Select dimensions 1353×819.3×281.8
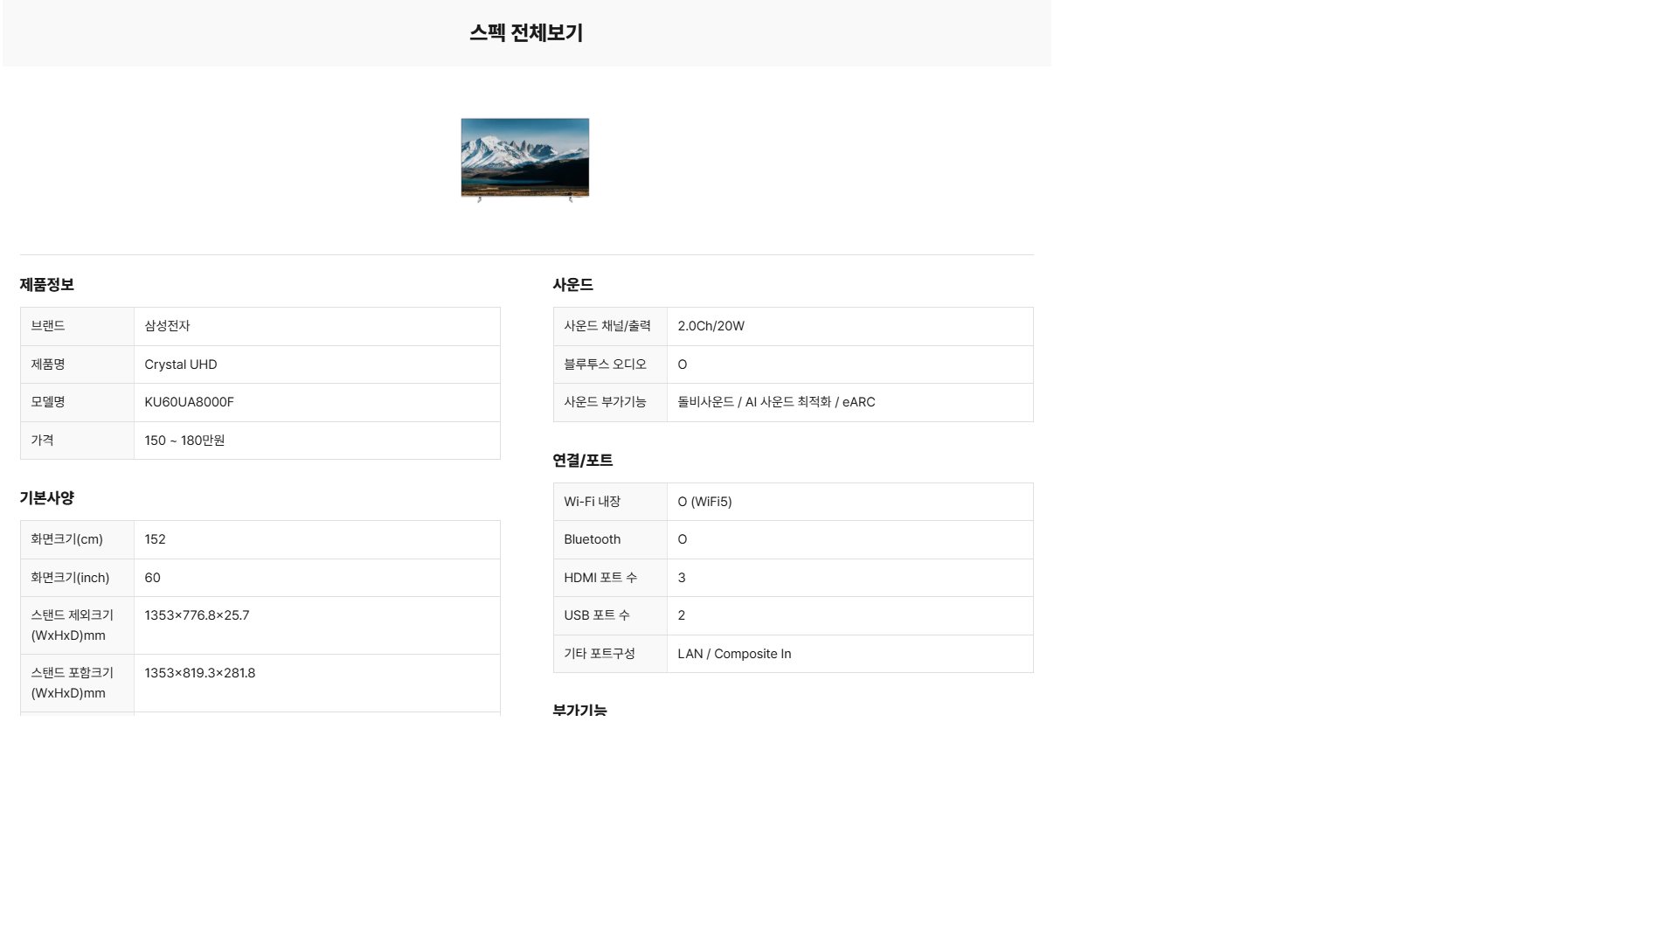 200,673
